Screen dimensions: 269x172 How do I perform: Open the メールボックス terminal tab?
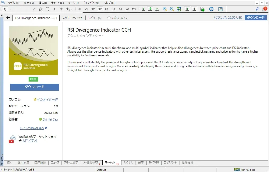click(91, 163)
